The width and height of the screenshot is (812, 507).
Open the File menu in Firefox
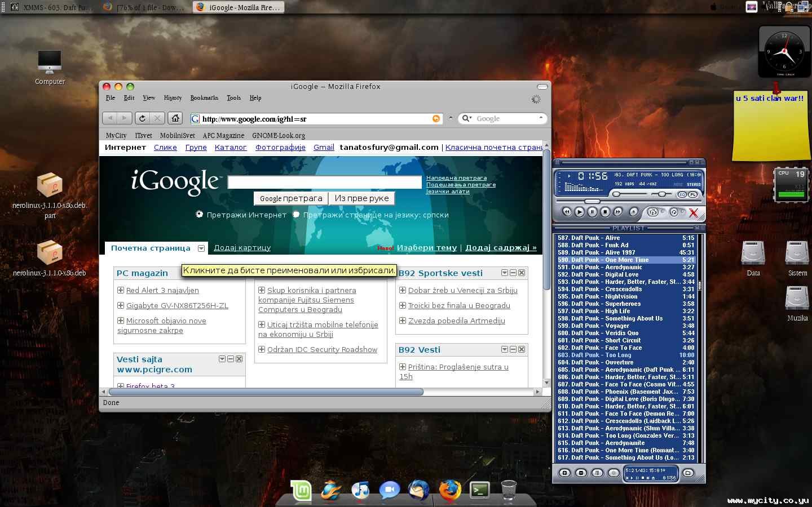click(111, 97)
